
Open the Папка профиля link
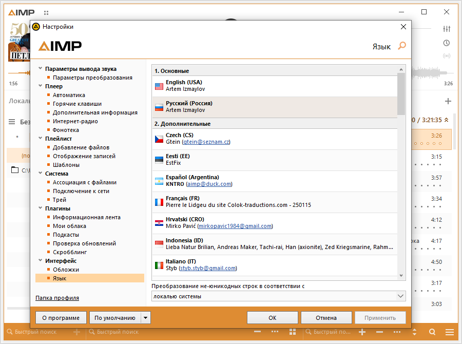pos(57,298)
